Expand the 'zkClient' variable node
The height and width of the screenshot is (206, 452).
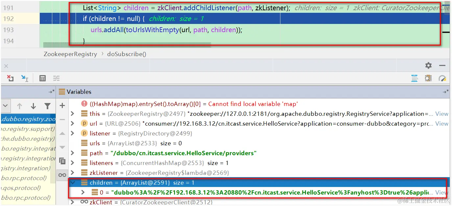pos(73,202)
